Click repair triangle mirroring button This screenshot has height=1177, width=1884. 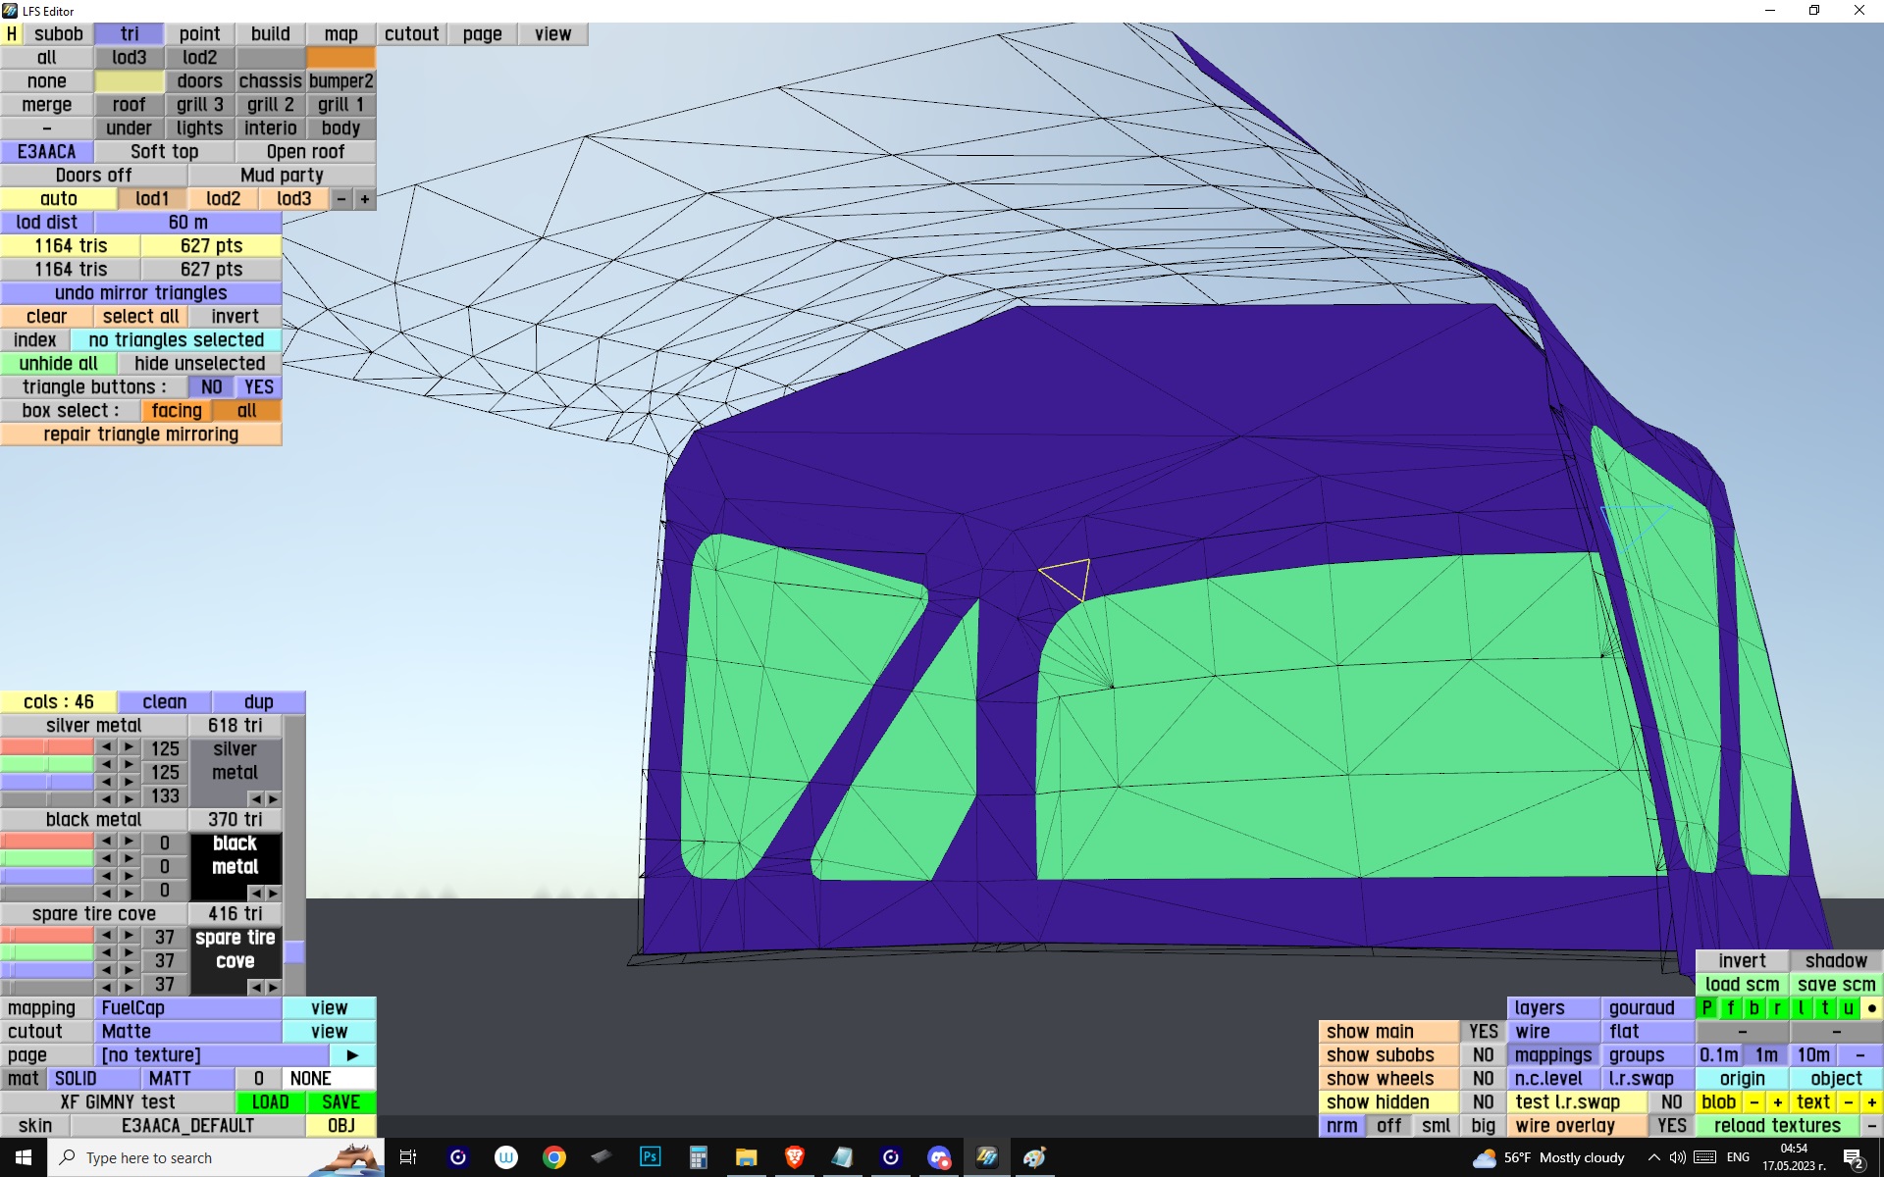click(140, 435)
